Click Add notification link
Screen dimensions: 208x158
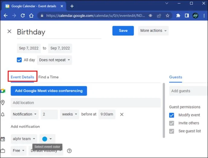(25, 126)
